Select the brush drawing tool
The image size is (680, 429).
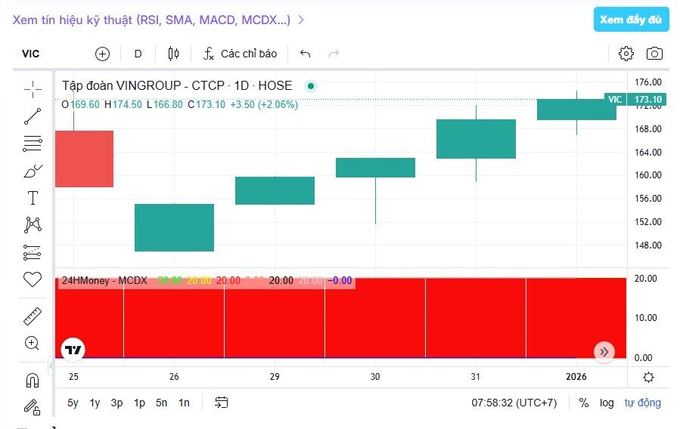33,171
